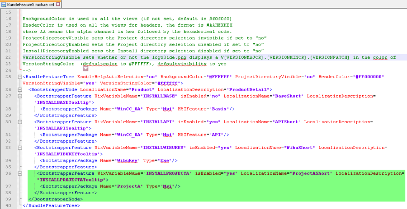Screen dimensions: 407x209
Task: Click the "ProductDetail" value on line 26
Action: click(x=248, y=90)
